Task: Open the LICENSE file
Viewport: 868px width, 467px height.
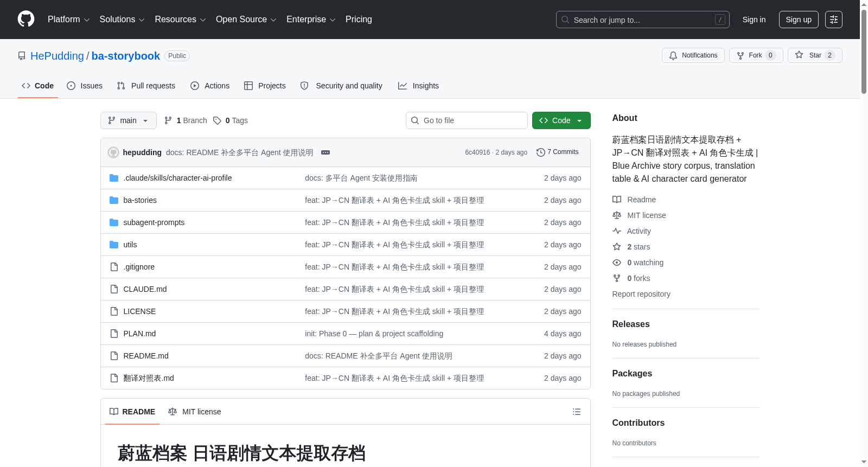Action: [x=139, y=311]
